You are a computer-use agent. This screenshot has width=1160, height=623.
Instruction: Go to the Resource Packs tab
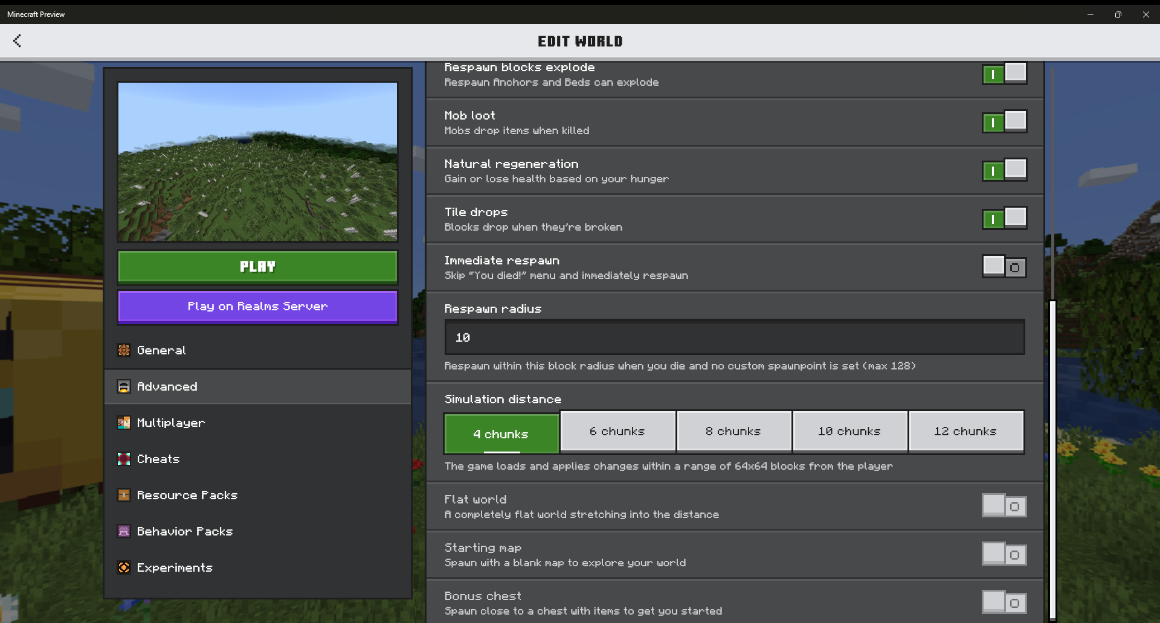[x=258, y=495]
